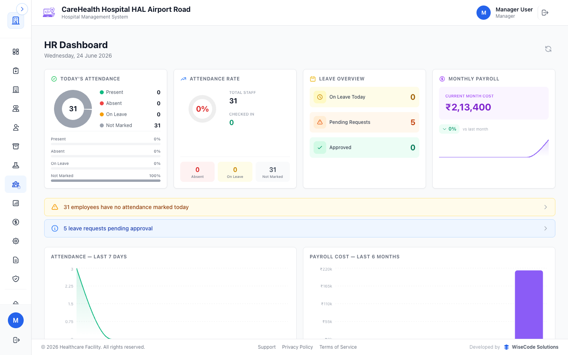Viewport: 568px width, 355px height.
Task: Open the Support link in footer
Action: coord(267,347)
